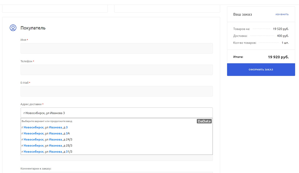The width and height of the screenshot is (299, 173).
Task: Click the Покупатель section heading
Action: 33,28
